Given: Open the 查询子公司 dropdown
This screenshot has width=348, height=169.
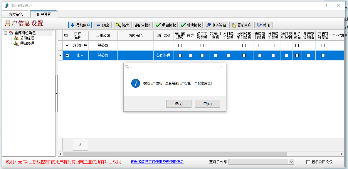Looking at the screenshot, I should coord(291,162).
